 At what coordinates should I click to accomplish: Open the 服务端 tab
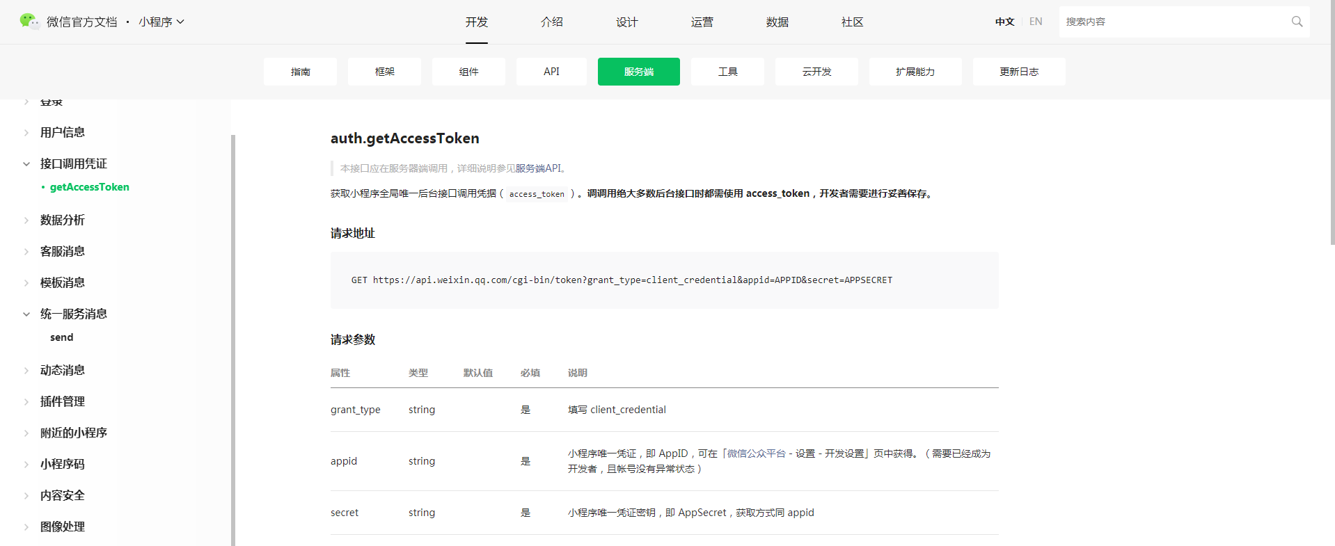[639, 72]
